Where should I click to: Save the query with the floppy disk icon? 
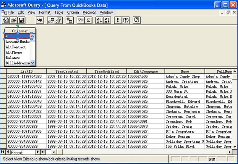tap(21, 20)
